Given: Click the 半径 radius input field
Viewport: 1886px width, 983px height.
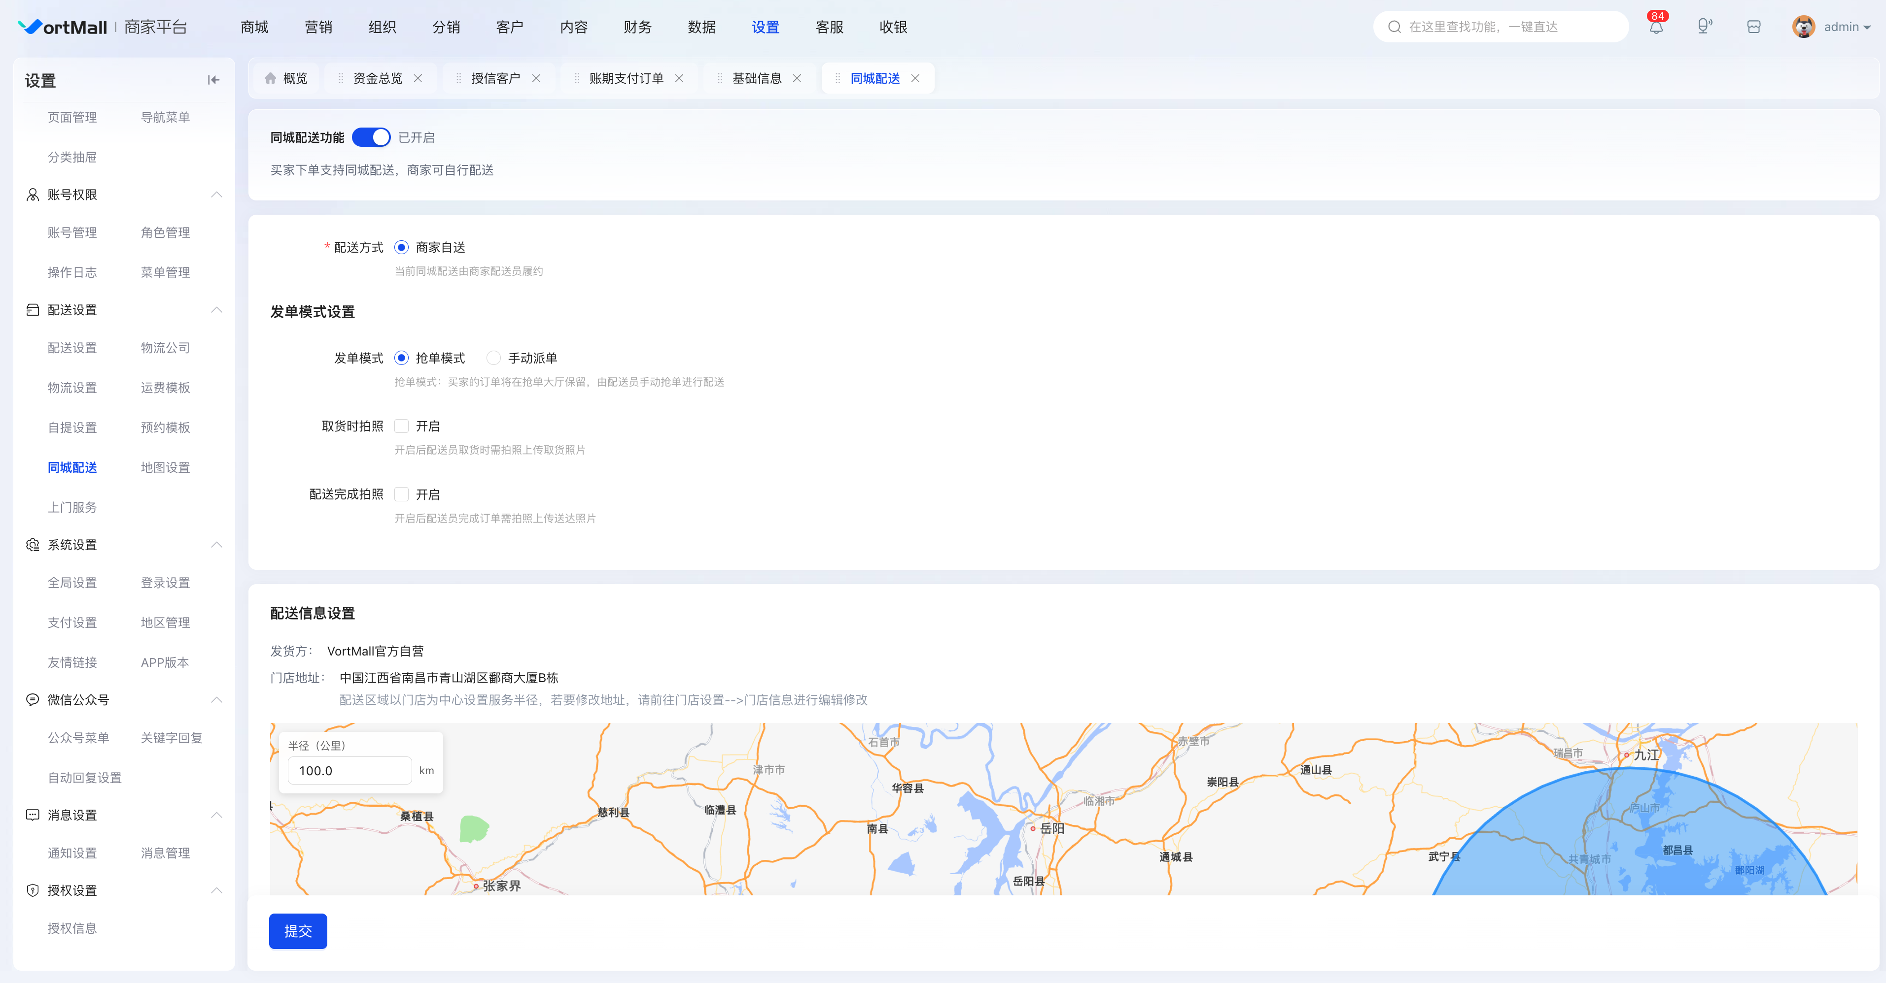Looking at the screenshot, I should [350, 771].
